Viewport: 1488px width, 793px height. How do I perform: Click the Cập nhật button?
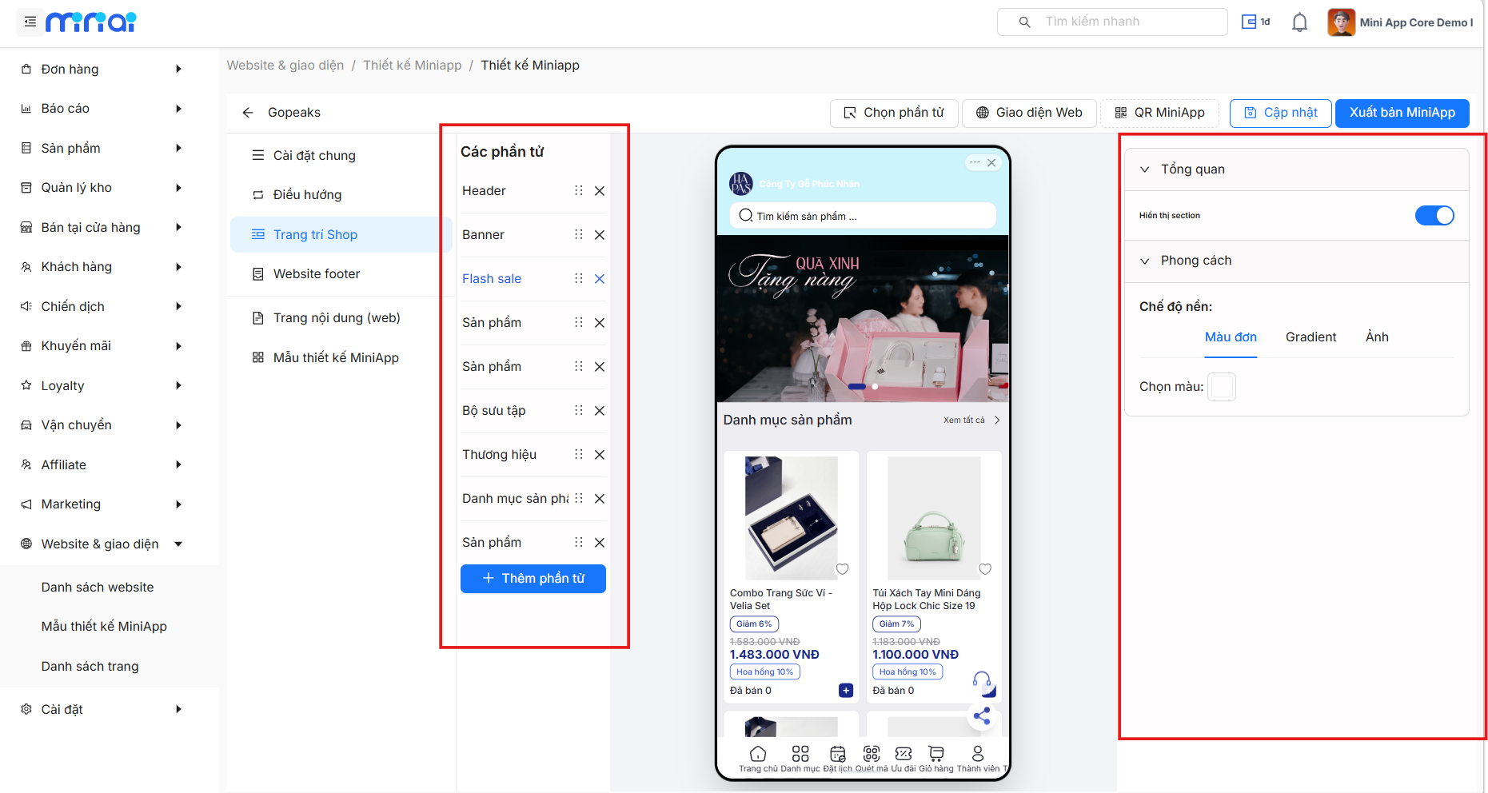coord(1280,113)
